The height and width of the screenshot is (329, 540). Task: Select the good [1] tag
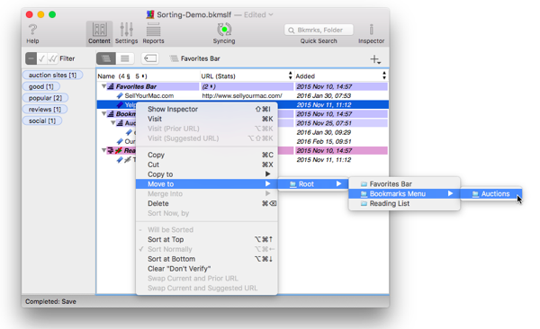click(x=41, y=86)
